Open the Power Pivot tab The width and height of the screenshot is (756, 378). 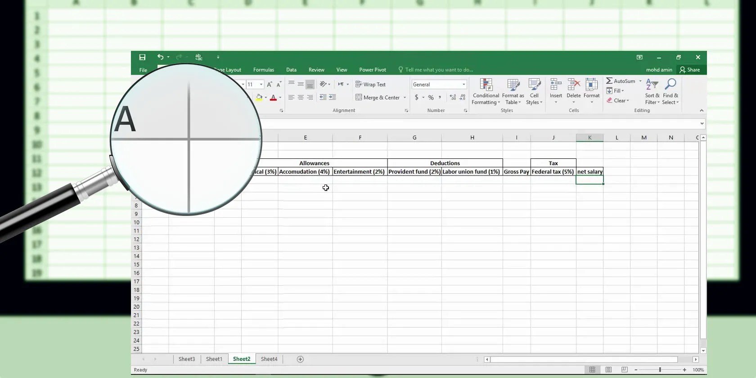(x=373, y=70)
